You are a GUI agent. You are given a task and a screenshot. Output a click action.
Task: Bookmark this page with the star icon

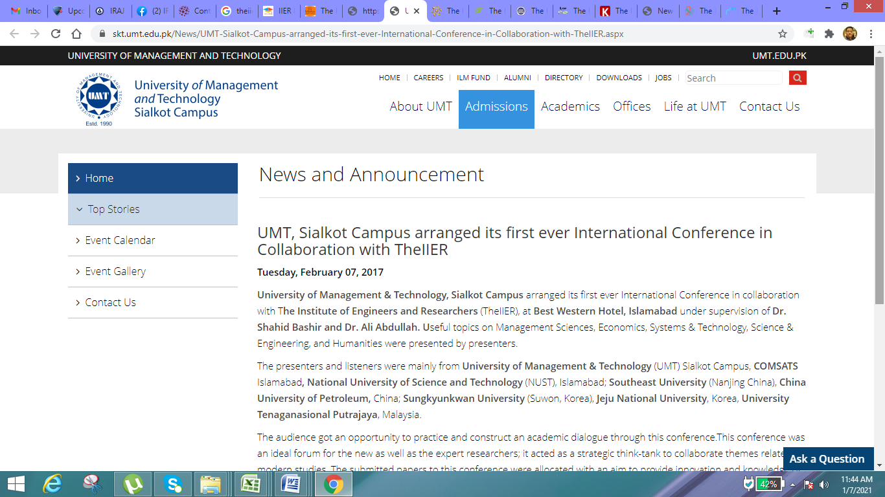[x=783, y=34]
